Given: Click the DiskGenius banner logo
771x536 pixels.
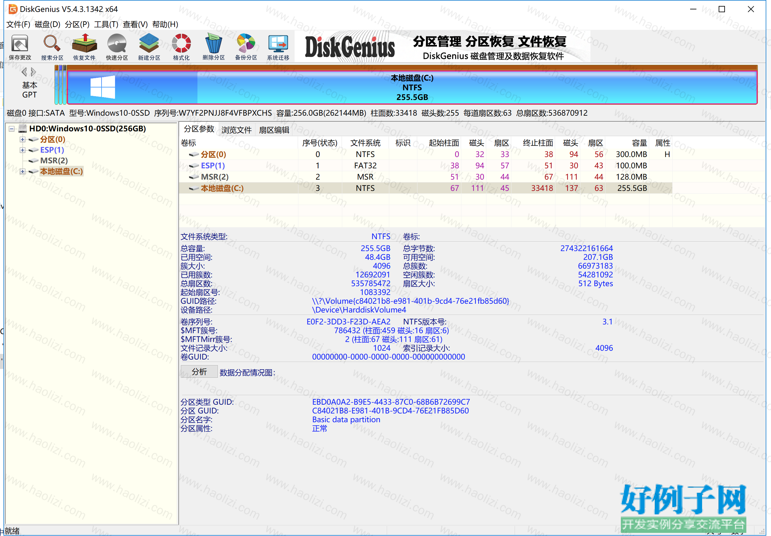Looking at the screenshot, I should [350, 47].
